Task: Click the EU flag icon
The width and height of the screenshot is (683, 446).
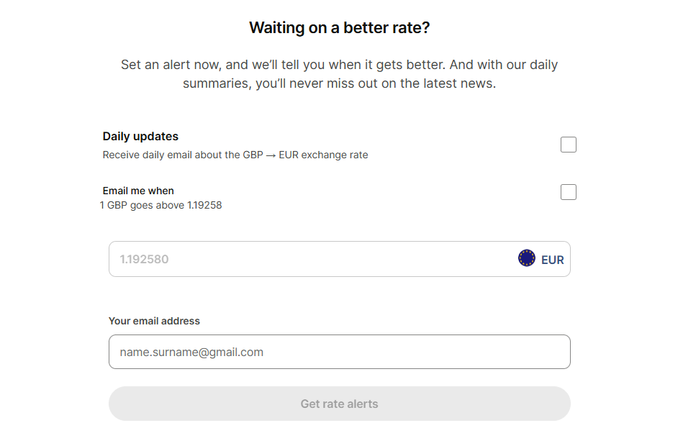Action: click(x=527, y=258)
